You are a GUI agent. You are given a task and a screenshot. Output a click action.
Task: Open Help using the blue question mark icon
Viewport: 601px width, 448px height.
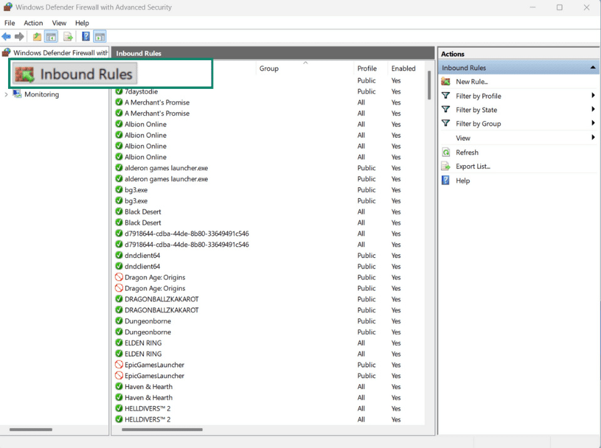pyautogui.click(x=446, y=180)
